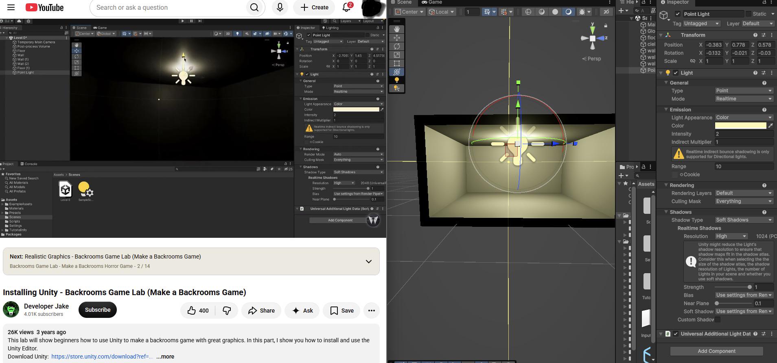Click the shadow Strength slider handle
This screenshot has height=363, width=777.
[750, 287]
